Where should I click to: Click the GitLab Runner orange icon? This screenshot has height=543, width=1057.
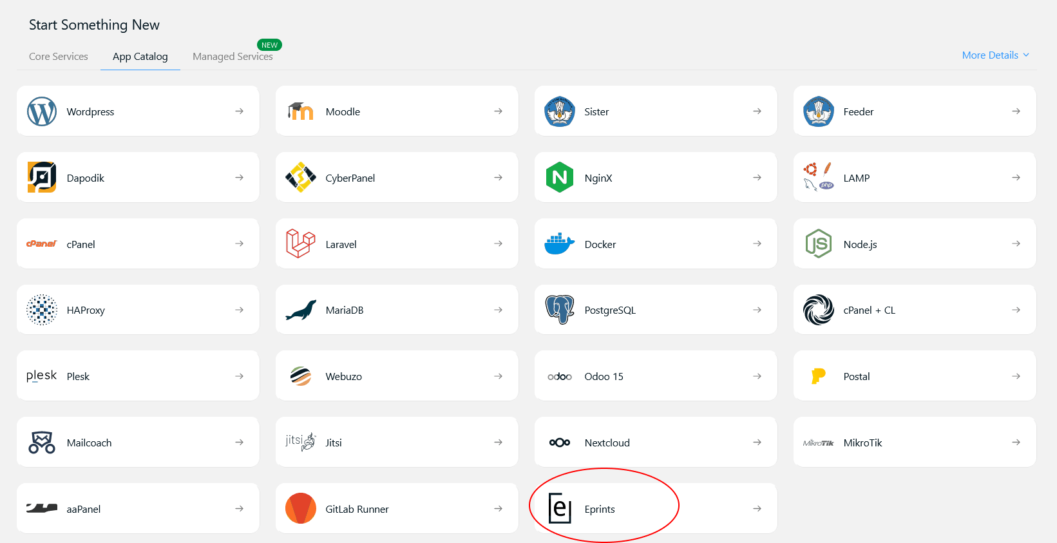300,509
